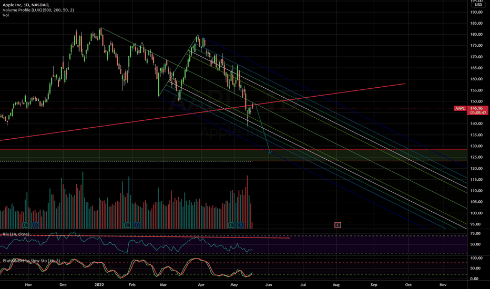This screenshot has width=490, height=289.
Task: Select the rising red trendline on the price chart
Action: click(202, 112)
